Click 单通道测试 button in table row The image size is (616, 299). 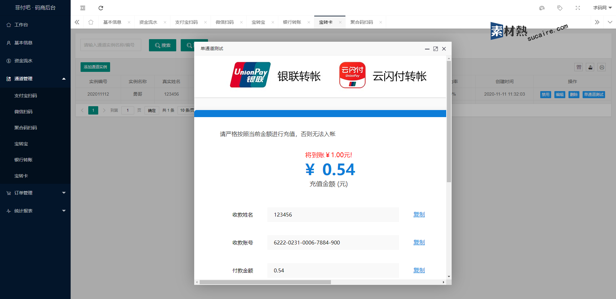point(594,95)
